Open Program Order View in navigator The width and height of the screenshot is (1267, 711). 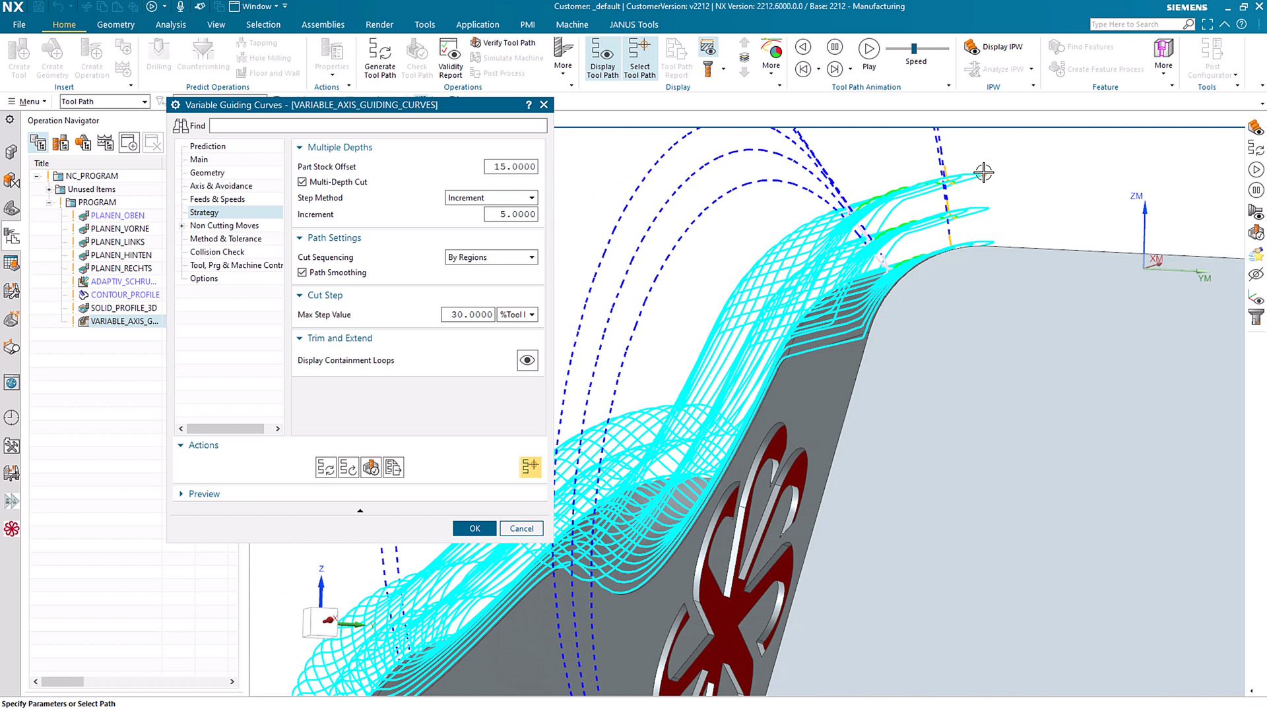38,142
